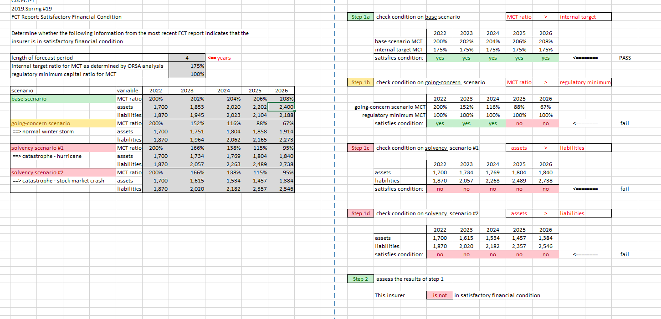Click the forecast period value cell showing 4
This screenshot has height=319, width=661.
pos(187,58)
